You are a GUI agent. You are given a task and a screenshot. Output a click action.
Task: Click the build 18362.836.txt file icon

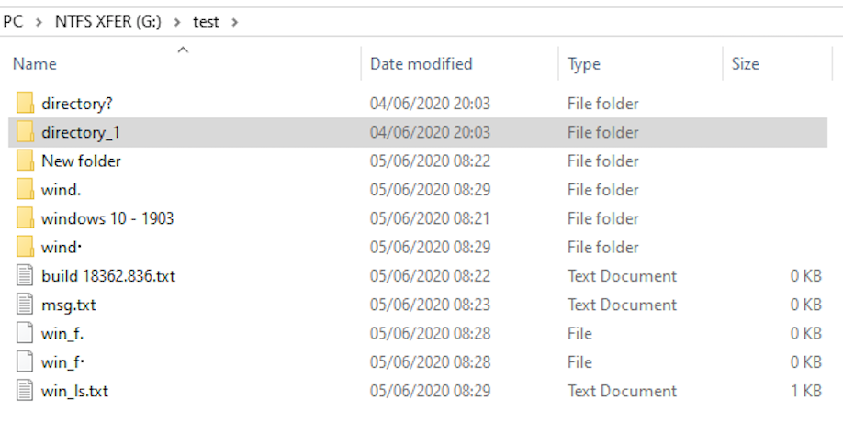tap(25, 276)
